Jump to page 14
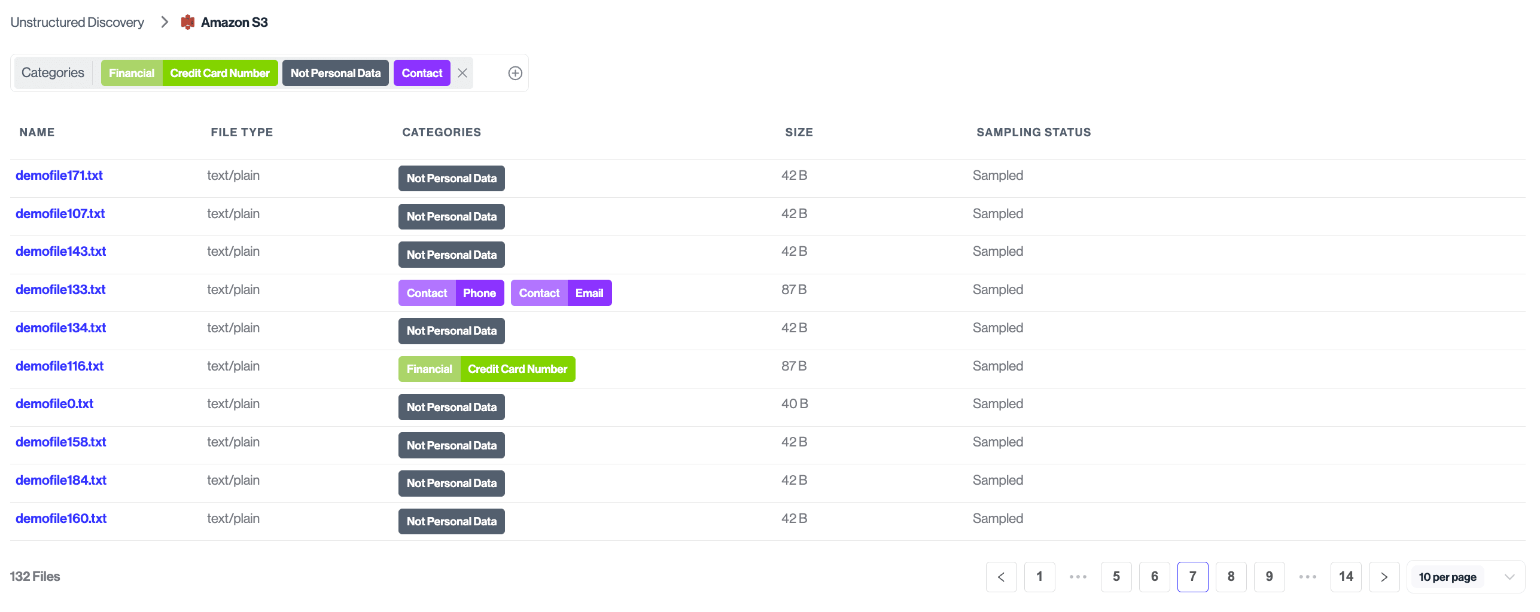The height and width of the screenshot is (612, 1540). click(x=1346, y=577)
